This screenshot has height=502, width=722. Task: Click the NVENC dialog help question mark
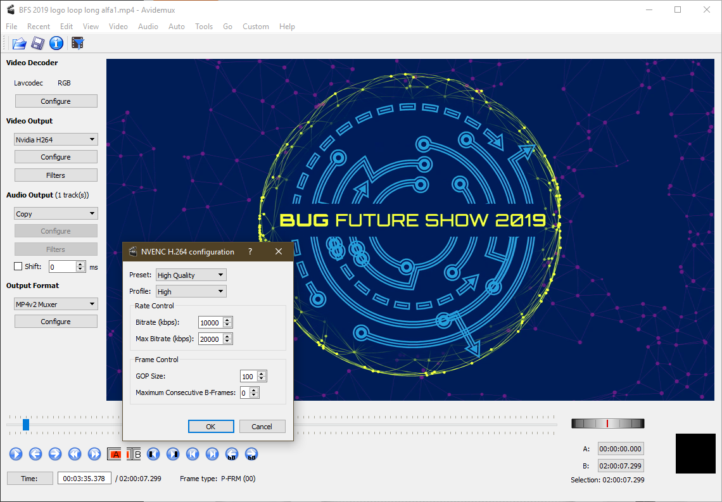[250, 251]
